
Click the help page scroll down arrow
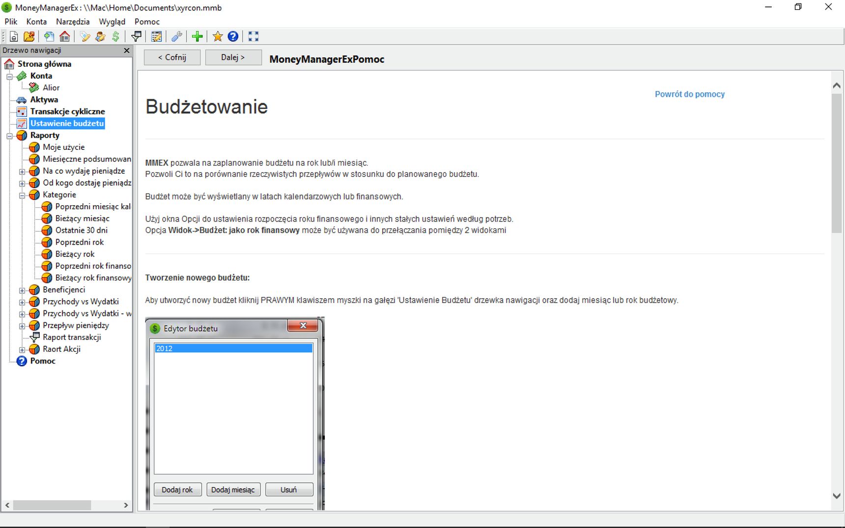837,496
